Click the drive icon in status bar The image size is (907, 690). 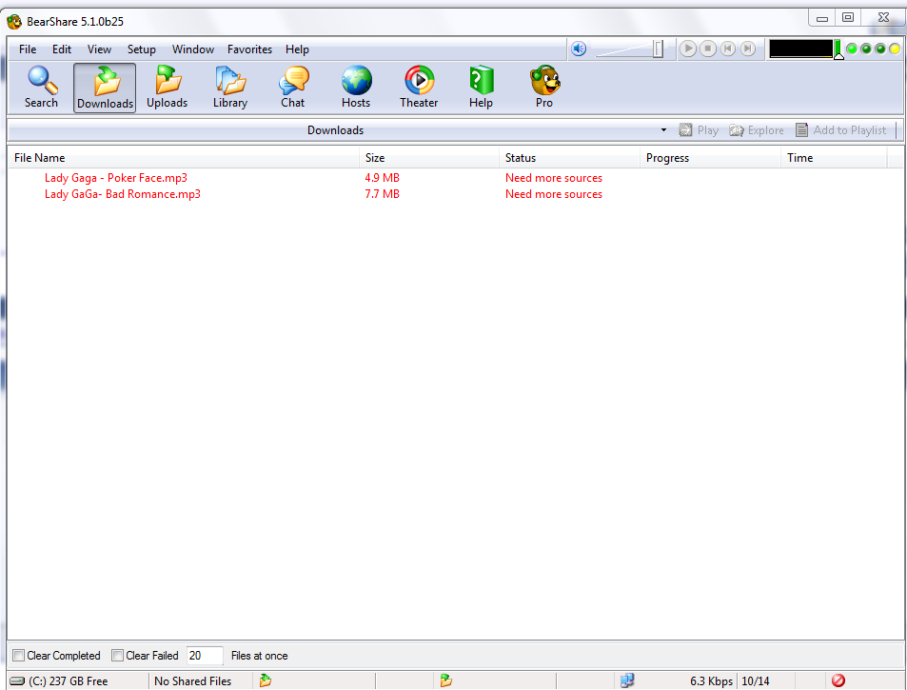click(17, 681)
